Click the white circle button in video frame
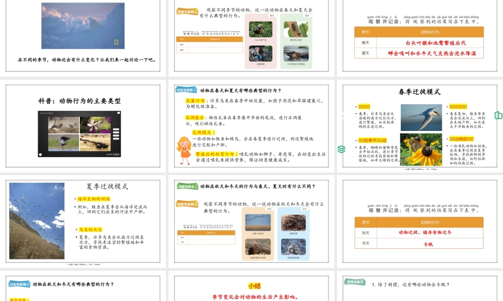 40,155
